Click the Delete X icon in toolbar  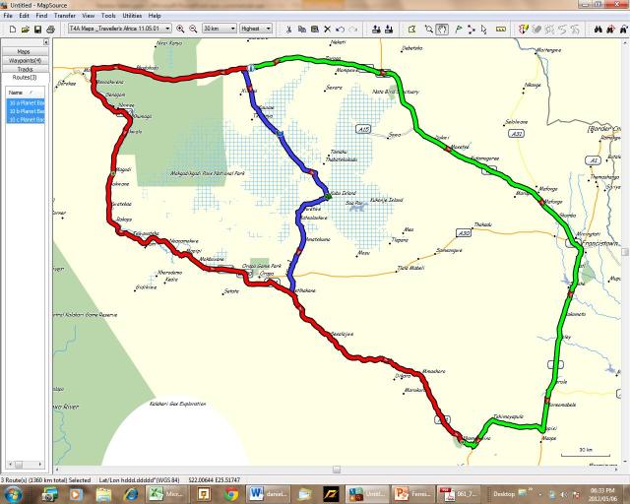point(327,30)
